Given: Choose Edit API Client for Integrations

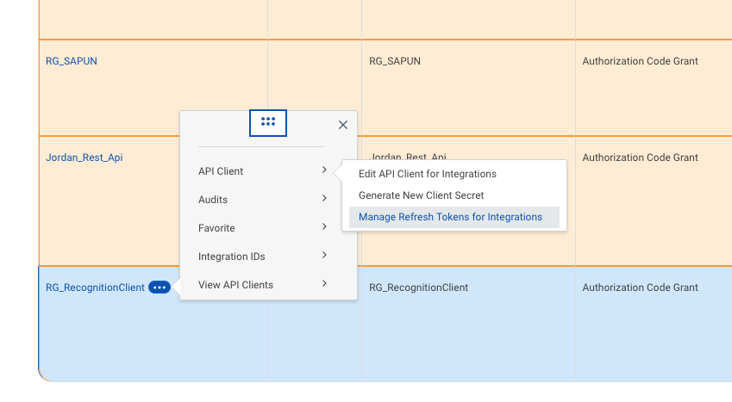Looking at the screenshot, I should [454, 174].
